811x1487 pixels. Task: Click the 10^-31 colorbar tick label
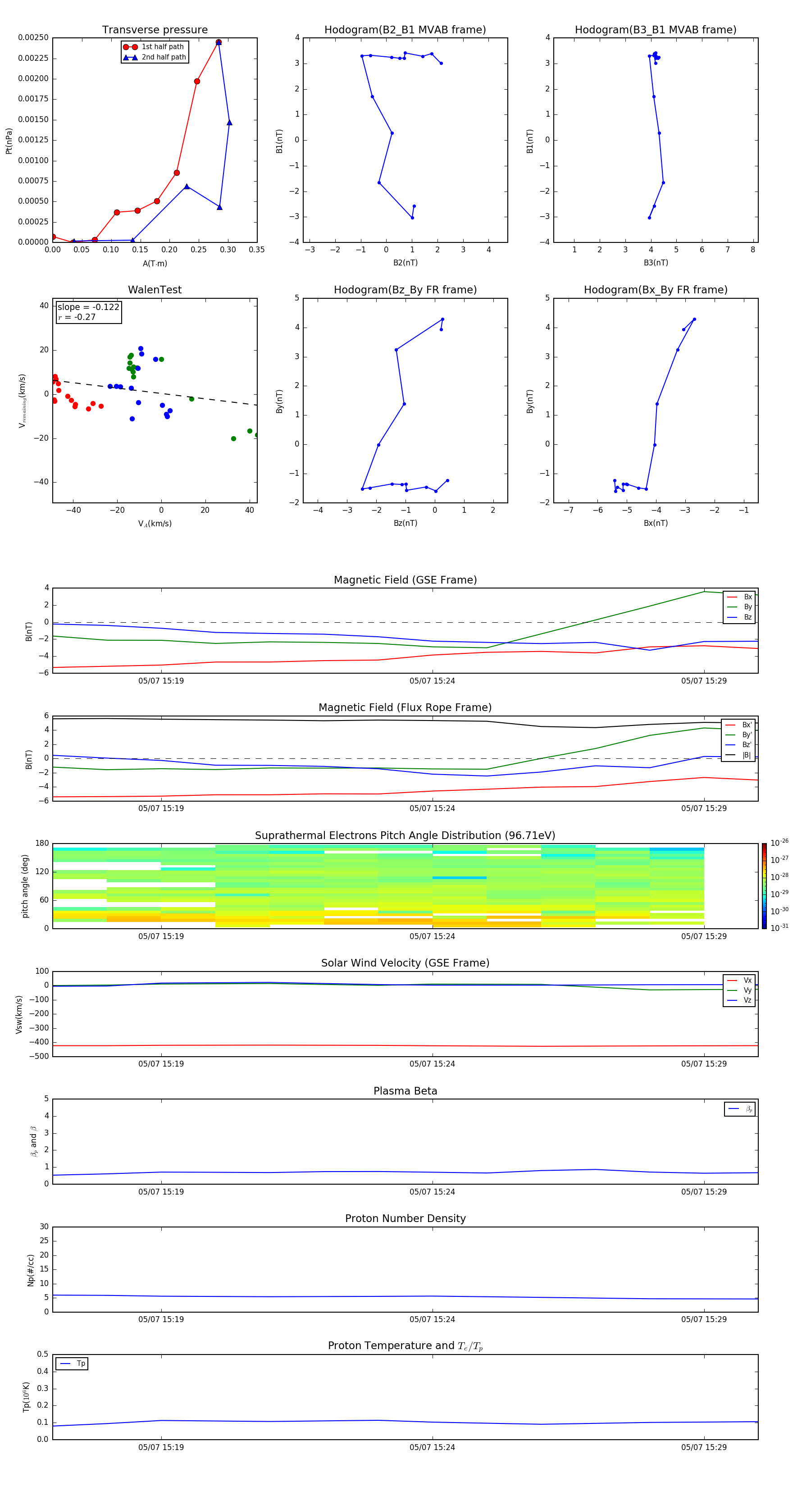coord(779,928)
